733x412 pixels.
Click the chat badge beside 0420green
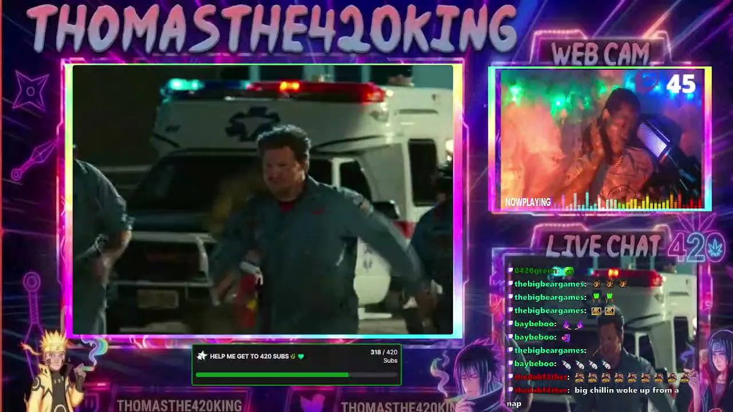510,271
